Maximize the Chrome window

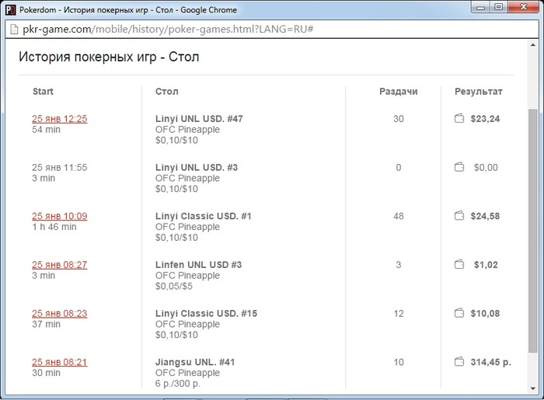498,7
